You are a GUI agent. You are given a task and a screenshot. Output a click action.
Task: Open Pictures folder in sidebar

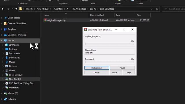[x=13, y=66]
